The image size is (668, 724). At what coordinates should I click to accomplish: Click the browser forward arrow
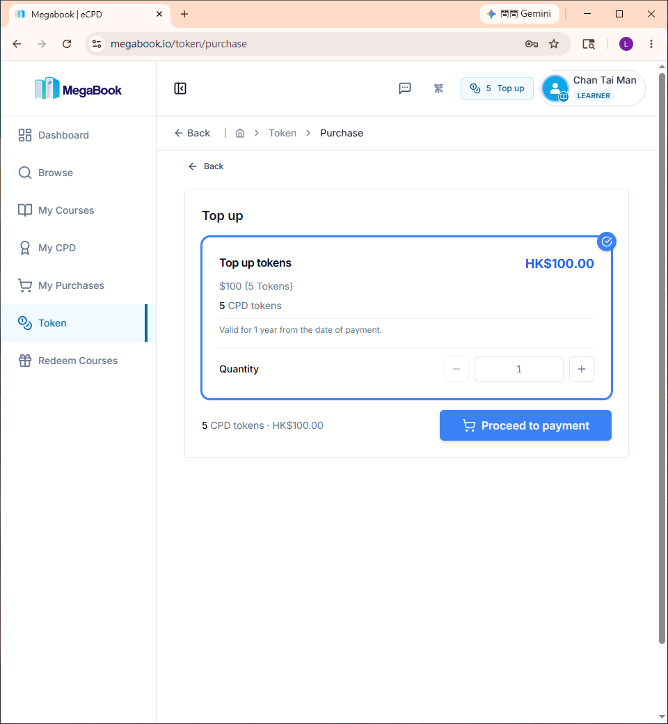pos(42,44)
